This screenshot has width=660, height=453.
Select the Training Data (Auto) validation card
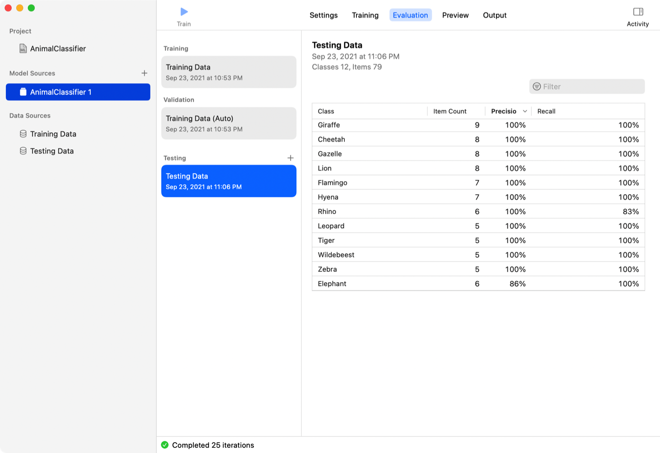(x=229, y=123)
